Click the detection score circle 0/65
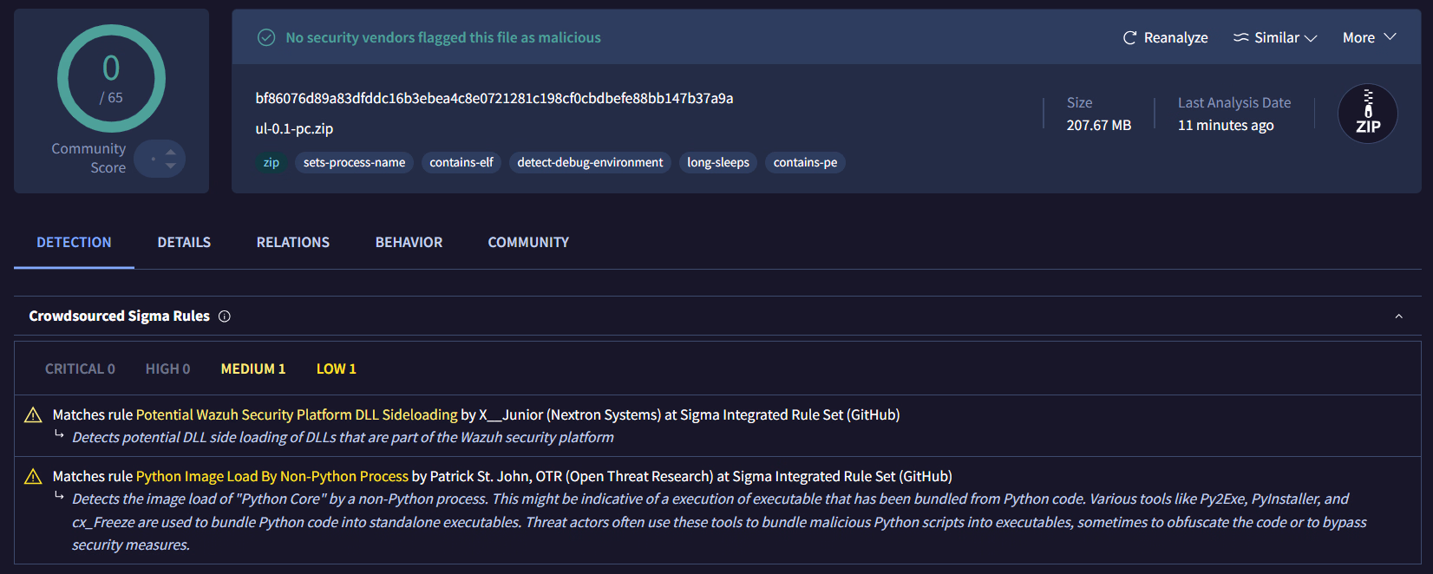This screenshot has width=1433, height=574. click(111, 78)
